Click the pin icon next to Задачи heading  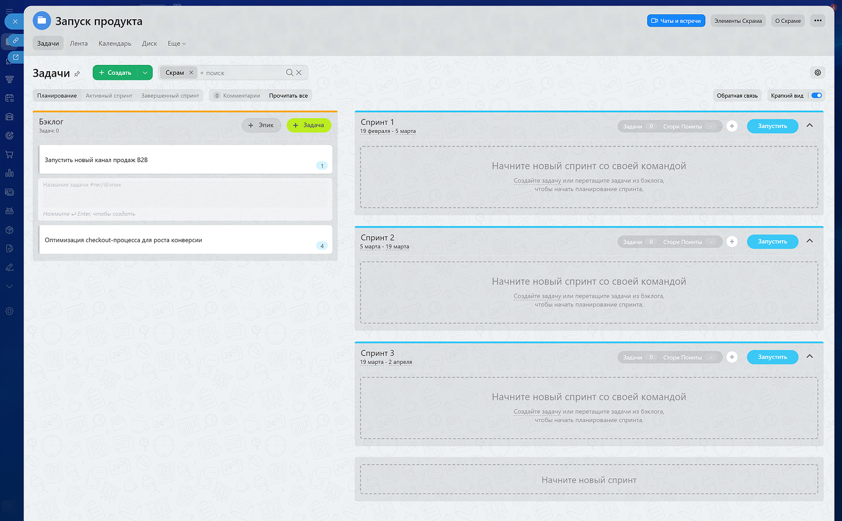(77, 74)
